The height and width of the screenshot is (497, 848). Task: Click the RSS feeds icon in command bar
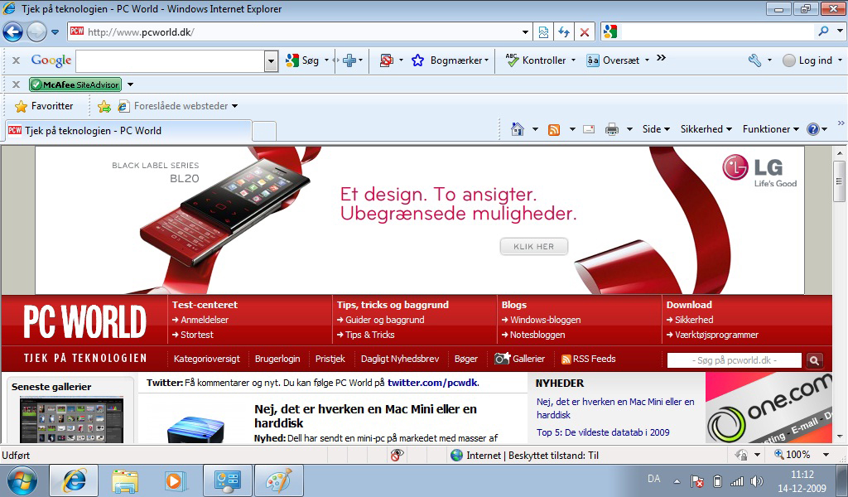(554, 129)
